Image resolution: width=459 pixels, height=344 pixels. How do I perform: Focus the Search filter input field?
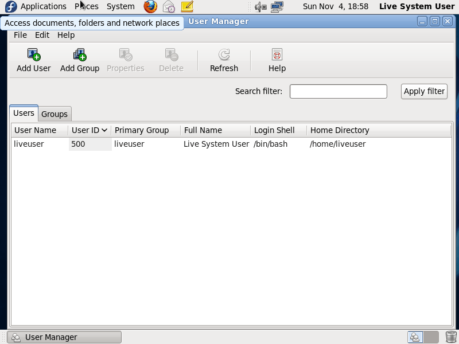coord(339,91)
